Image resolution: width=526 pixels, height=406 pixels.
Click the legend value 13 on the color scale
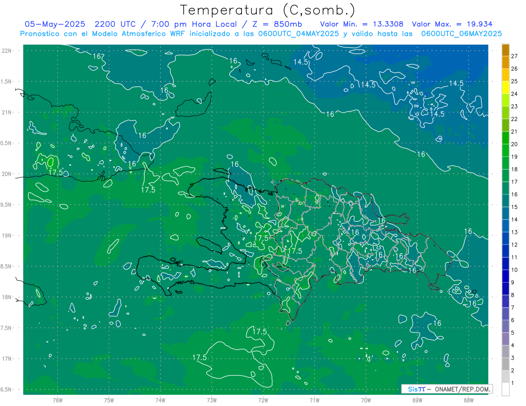515,232
